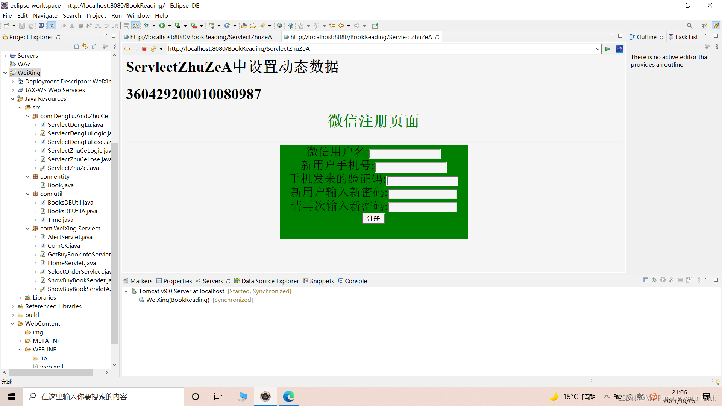Click the 注册 submit button

coord(373,218)
